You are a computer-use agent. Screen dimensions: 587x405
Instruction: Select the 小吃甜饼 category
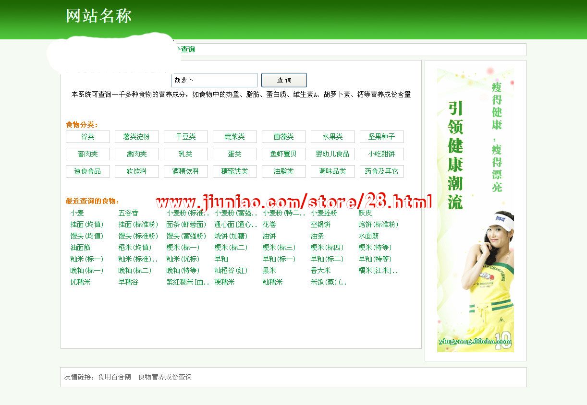pos(382,154)
